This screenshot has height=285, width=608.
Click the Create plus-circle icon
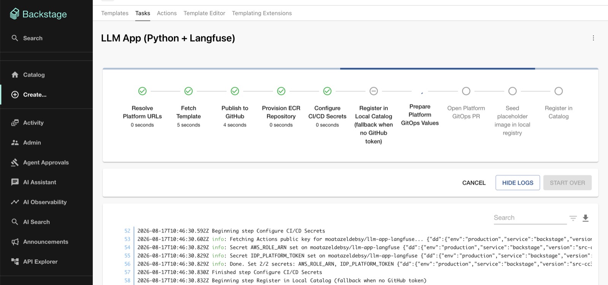coord(15,95)
